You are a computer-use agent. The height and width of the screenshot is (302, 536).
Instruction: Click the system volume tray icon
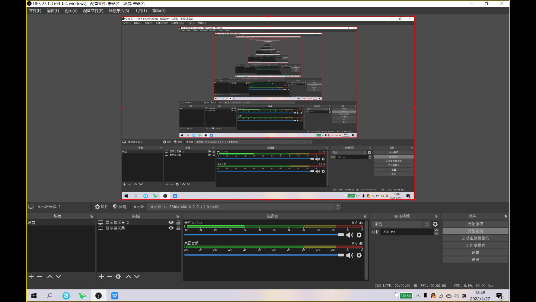457,296
